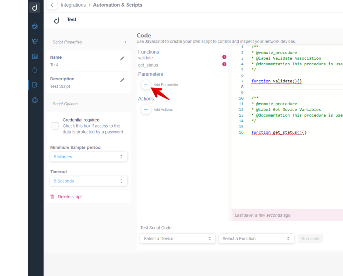Open the dashboard monitor icon in sidebar

[35, 56]
